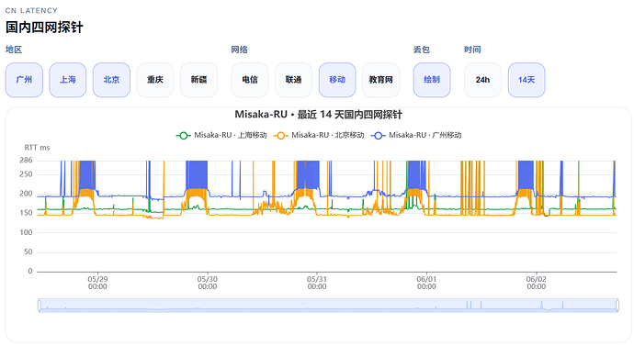634x346 pixels.
Task: Toggle the 北京 region filter
Action: pyautogui.click(x=111, y=80)
